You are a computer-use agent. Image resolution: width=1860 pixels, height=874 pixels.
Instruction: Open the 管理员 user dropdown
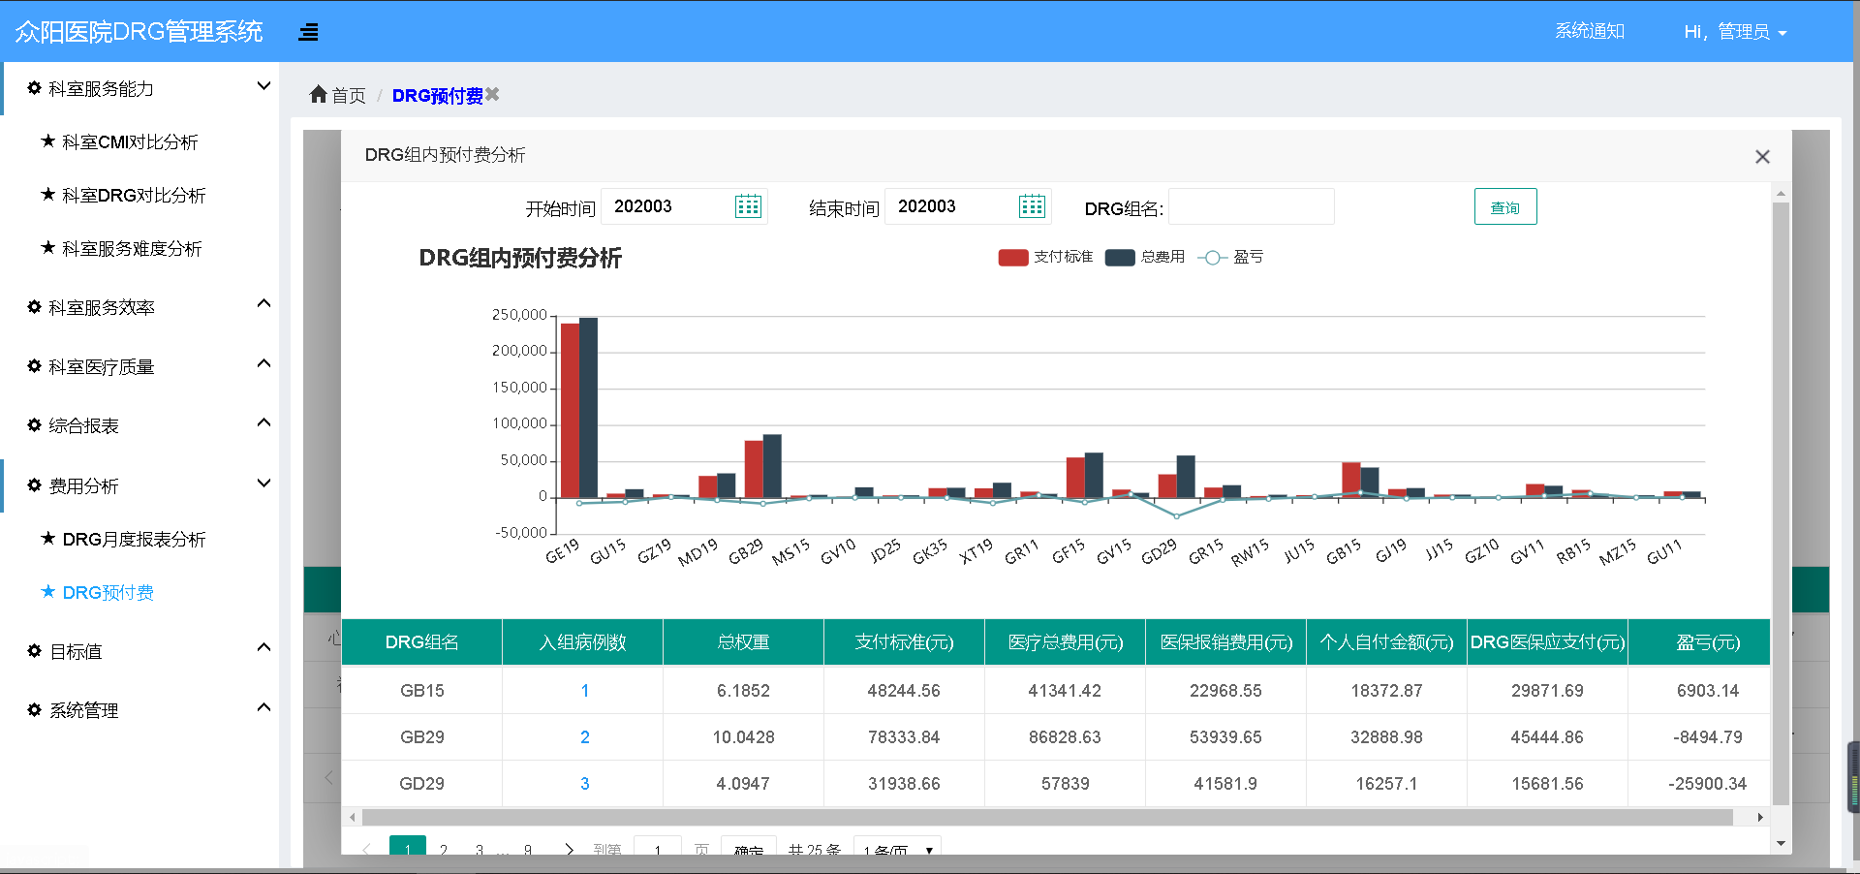[1735, 32]
